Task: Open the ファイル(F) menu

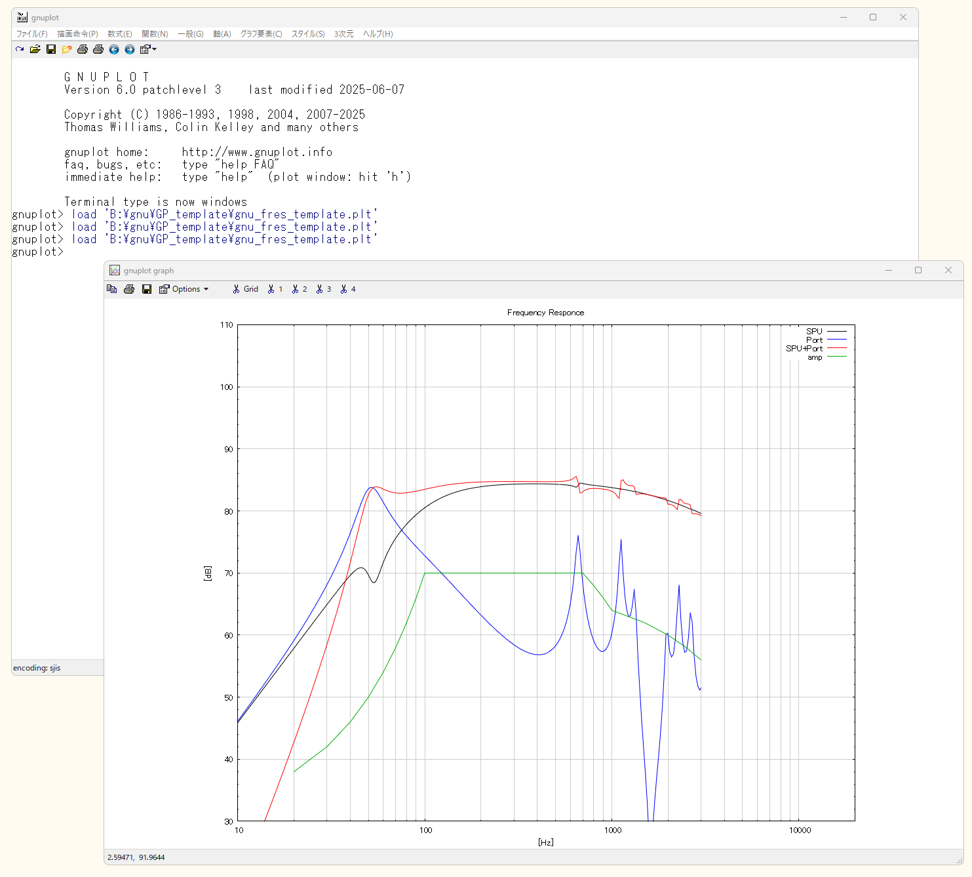Action: [31, 34]
